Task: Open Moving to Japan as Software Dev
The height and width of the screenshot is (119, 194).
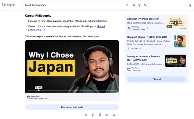Action: tap(144, 58)
